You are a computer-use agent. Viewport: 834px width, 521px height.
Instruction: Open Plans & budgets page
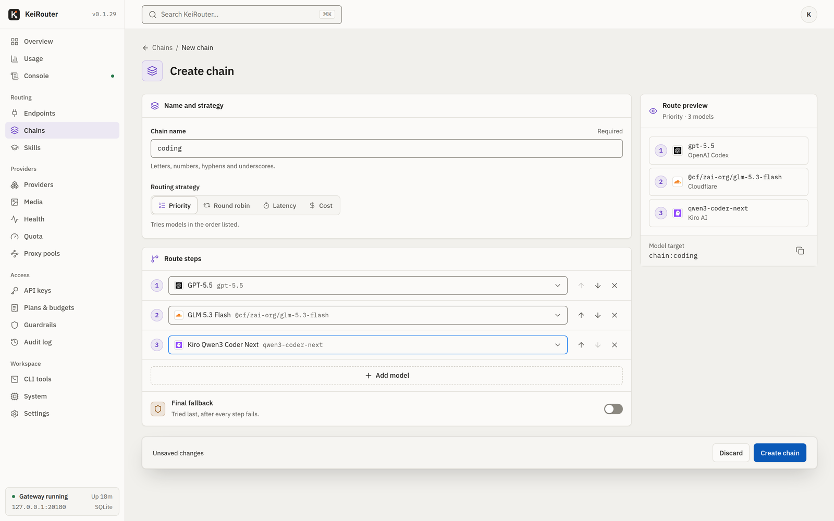coord(62,308)
